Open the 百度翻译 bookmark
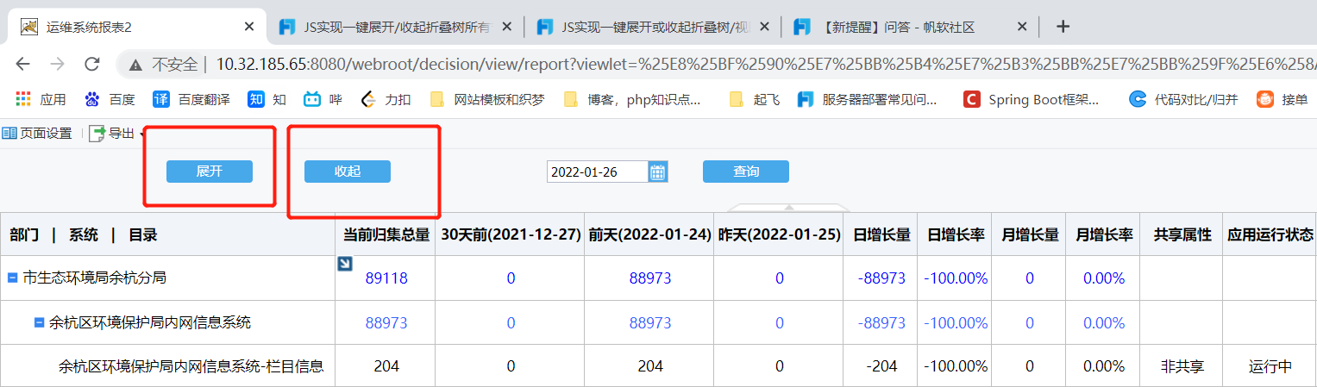1317x387 pixels. tap(191, 99)
